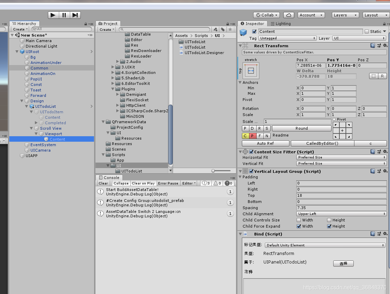The image size is (390, 294).
Task: Click the Round button in Rect Transform
Action: [x=301, y=128]
